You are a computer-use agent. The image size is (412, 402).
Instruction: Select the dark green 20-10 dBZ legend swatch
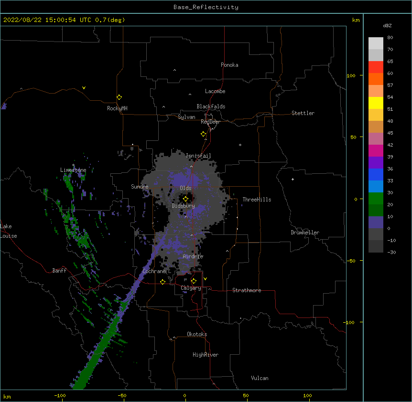(x=376, y=210)
